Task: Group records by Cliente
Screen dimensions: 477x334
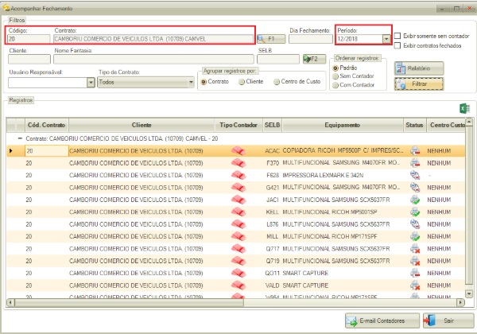Action: (242, 82)
